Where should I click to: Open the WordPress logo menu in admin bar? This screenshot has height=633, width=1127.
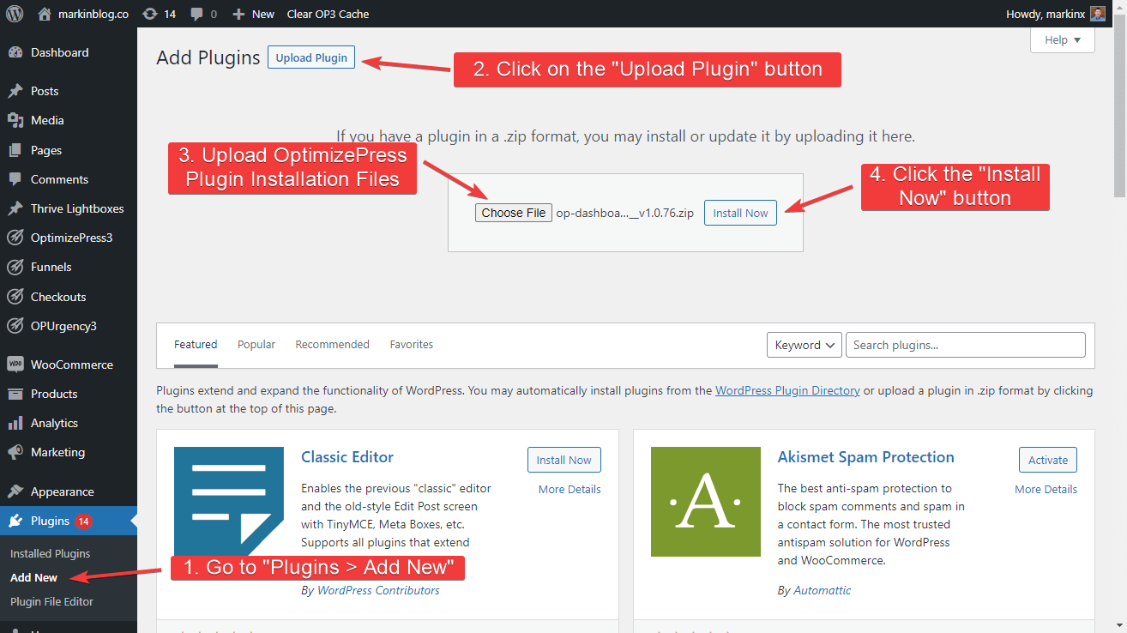pyautogui.click(x=14, y=13)
